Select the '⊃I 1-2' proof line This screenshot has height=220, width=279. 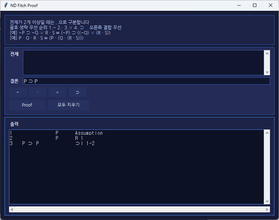tap(85, 143)
